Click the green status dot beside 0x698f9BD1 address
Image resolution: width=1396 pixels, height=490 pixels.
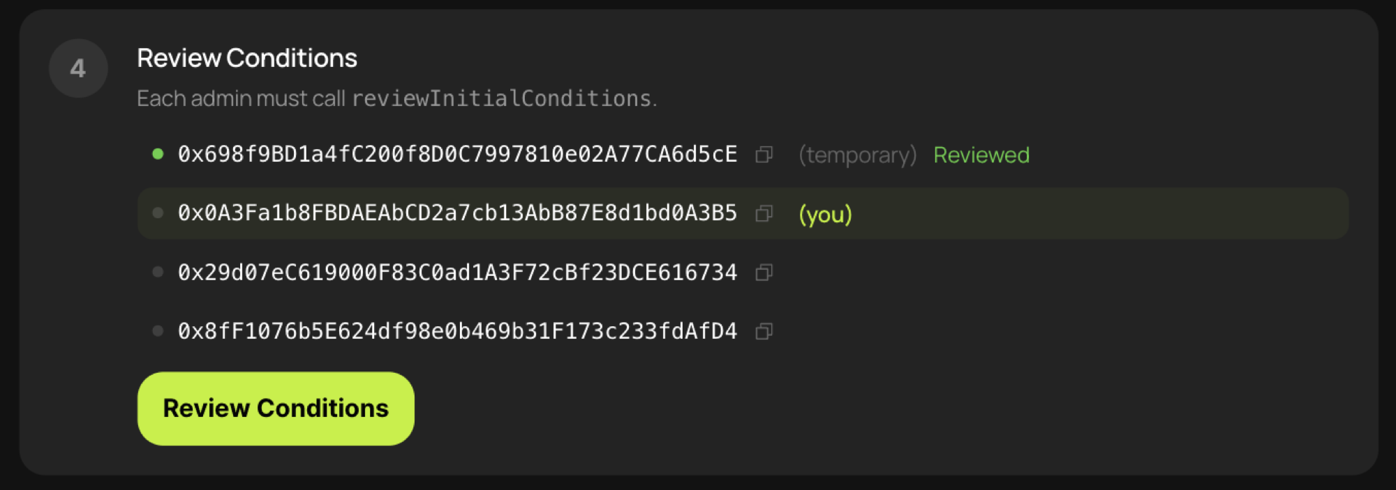tap(158, 154)
